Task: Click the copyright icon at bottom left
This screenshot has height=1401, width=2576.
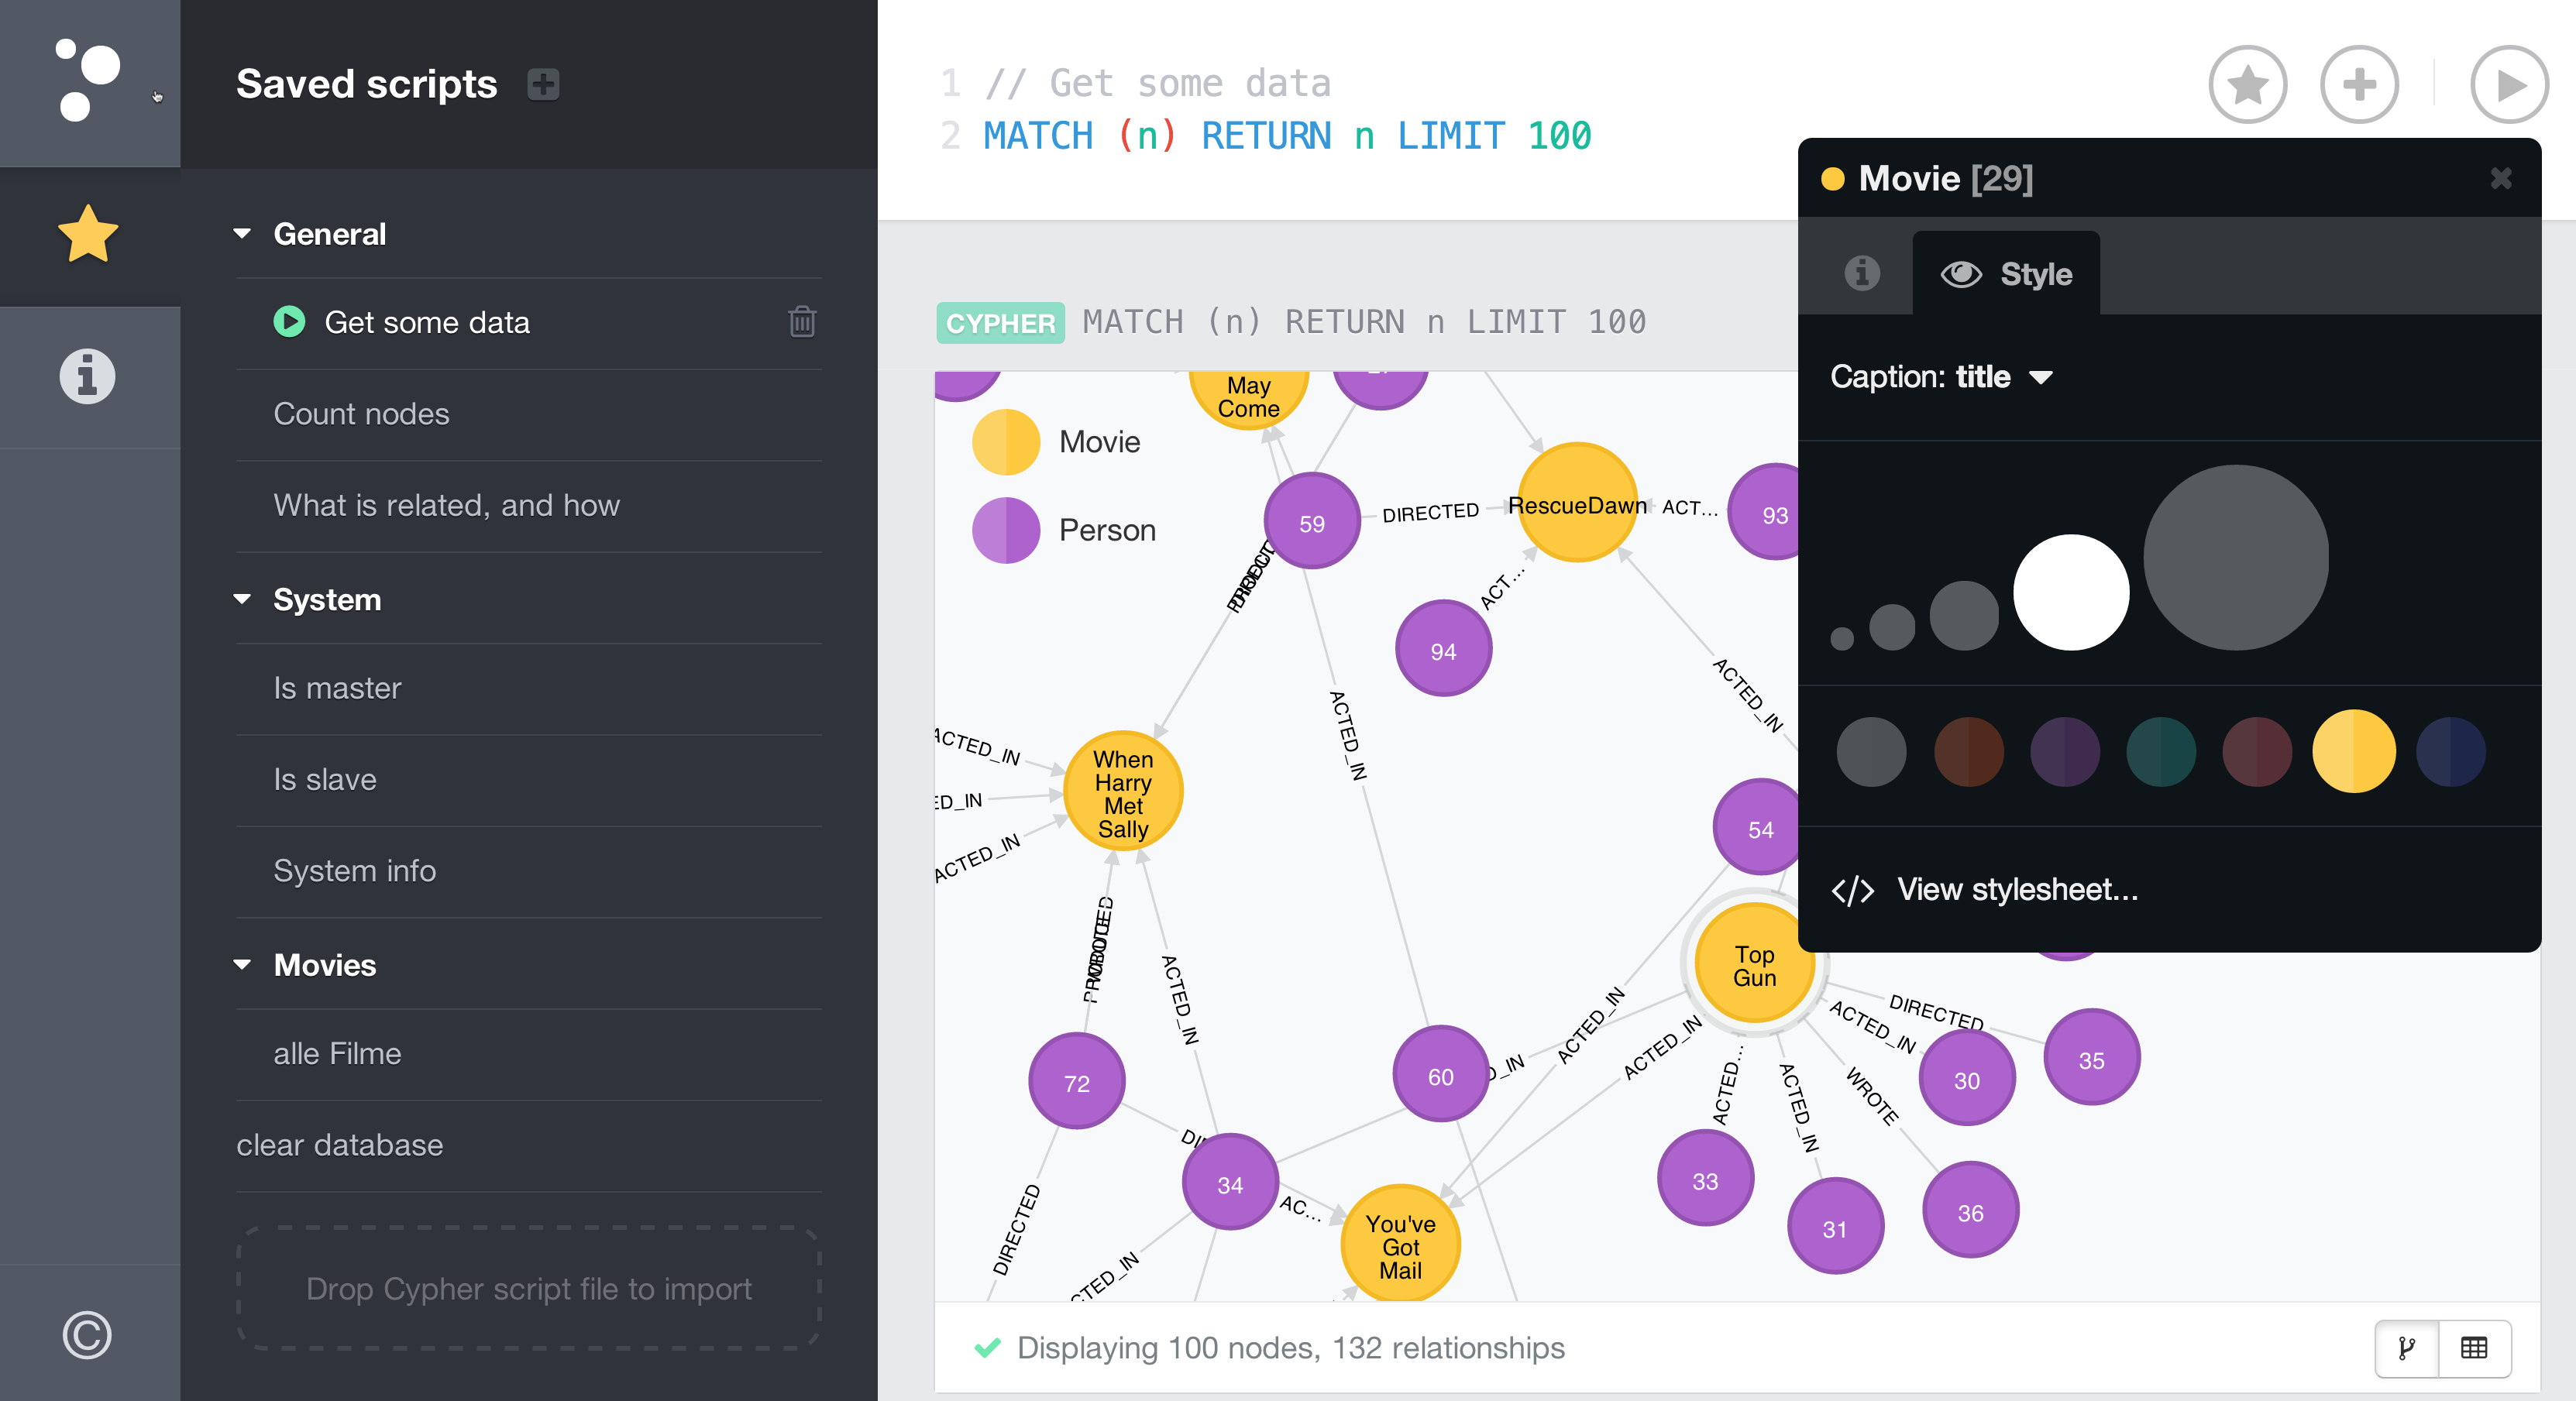Action: tap(88, 1334)
